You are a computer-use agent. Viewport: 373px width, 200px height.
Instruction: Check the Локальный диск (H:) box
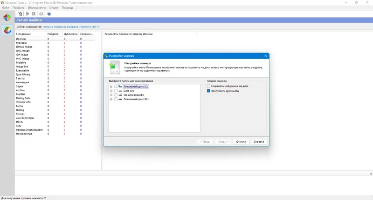tap(116, 99)
